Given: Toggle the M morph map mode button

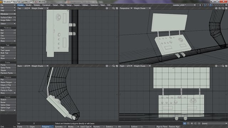Looking at the screenshot, I should 192,123.
